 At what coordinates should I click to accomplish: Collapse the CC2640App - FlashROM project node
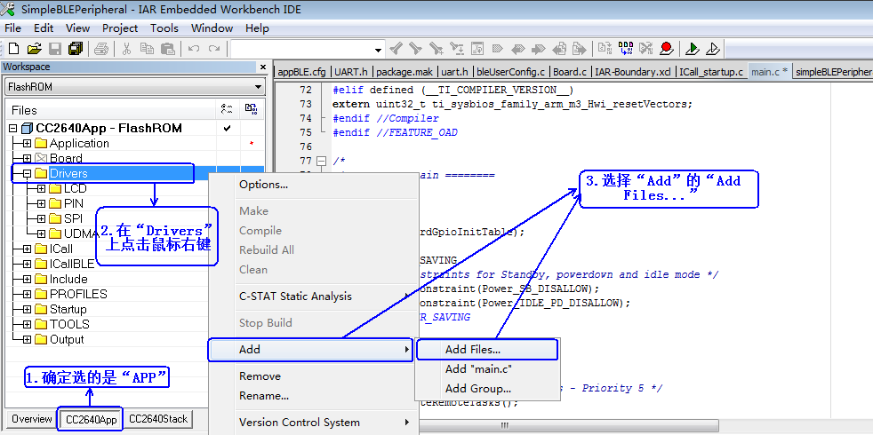point(12,129)
